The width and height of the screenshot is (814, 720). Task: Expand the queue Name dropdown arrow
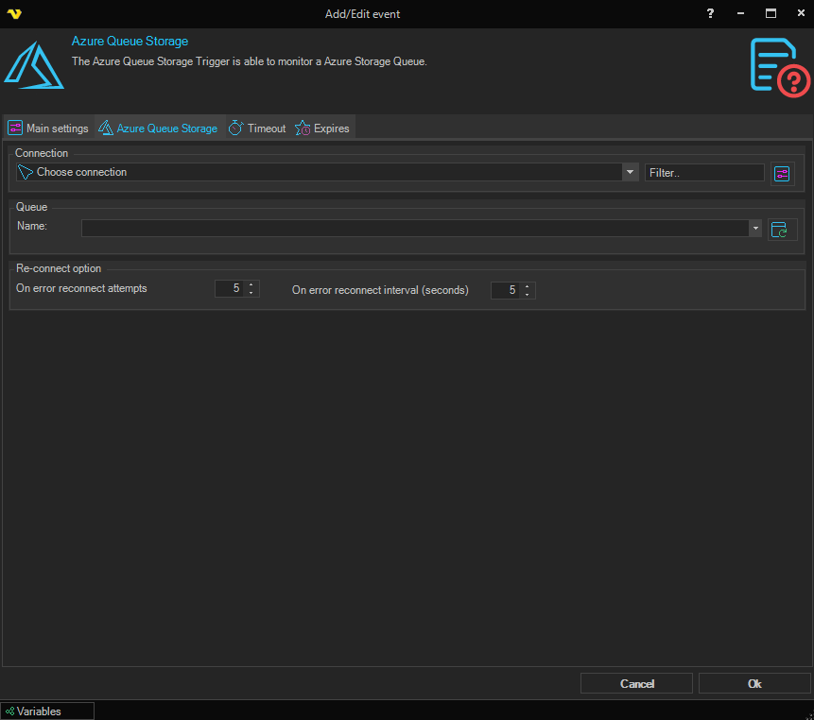coord(754,228)
